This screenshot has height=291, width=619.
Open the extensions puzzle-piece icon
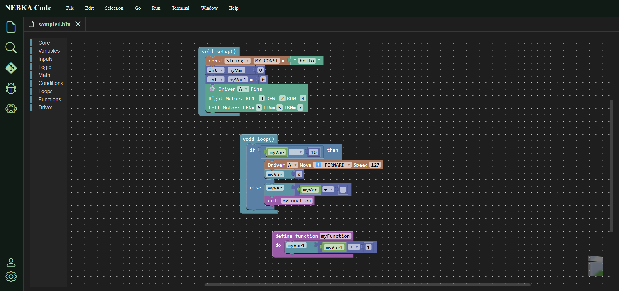point(11,109)
